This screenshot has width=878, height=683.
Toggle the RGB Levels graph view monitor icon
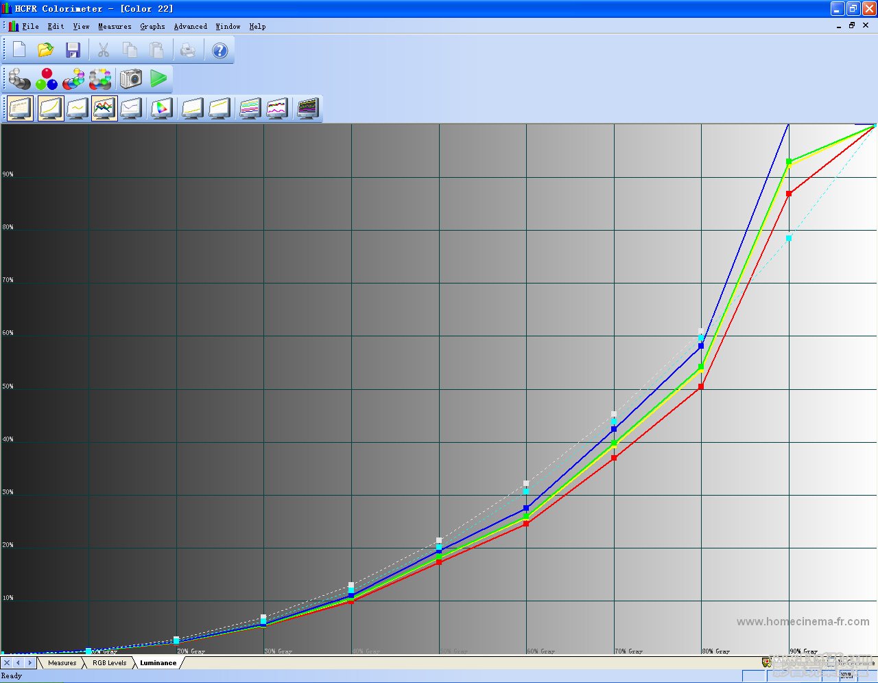[x=104, y=108]
